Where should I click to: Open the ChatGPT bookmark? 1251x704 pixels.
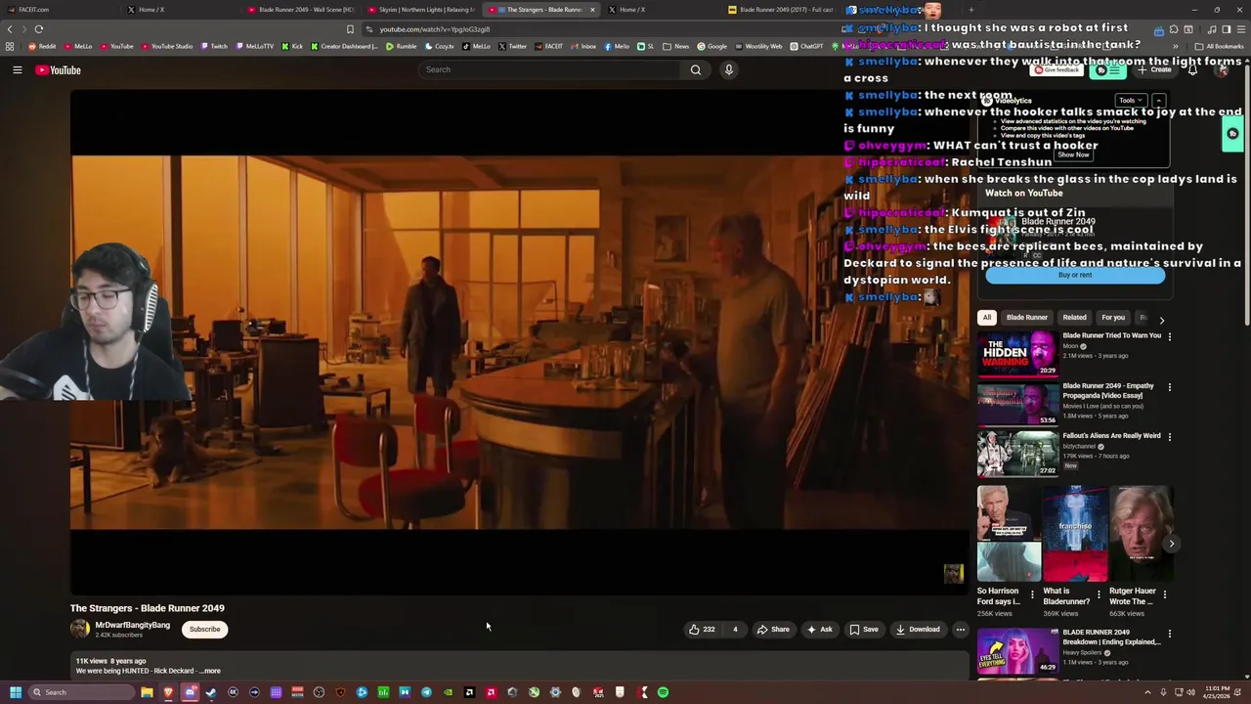pyautogui.click(x=806, y=46)
